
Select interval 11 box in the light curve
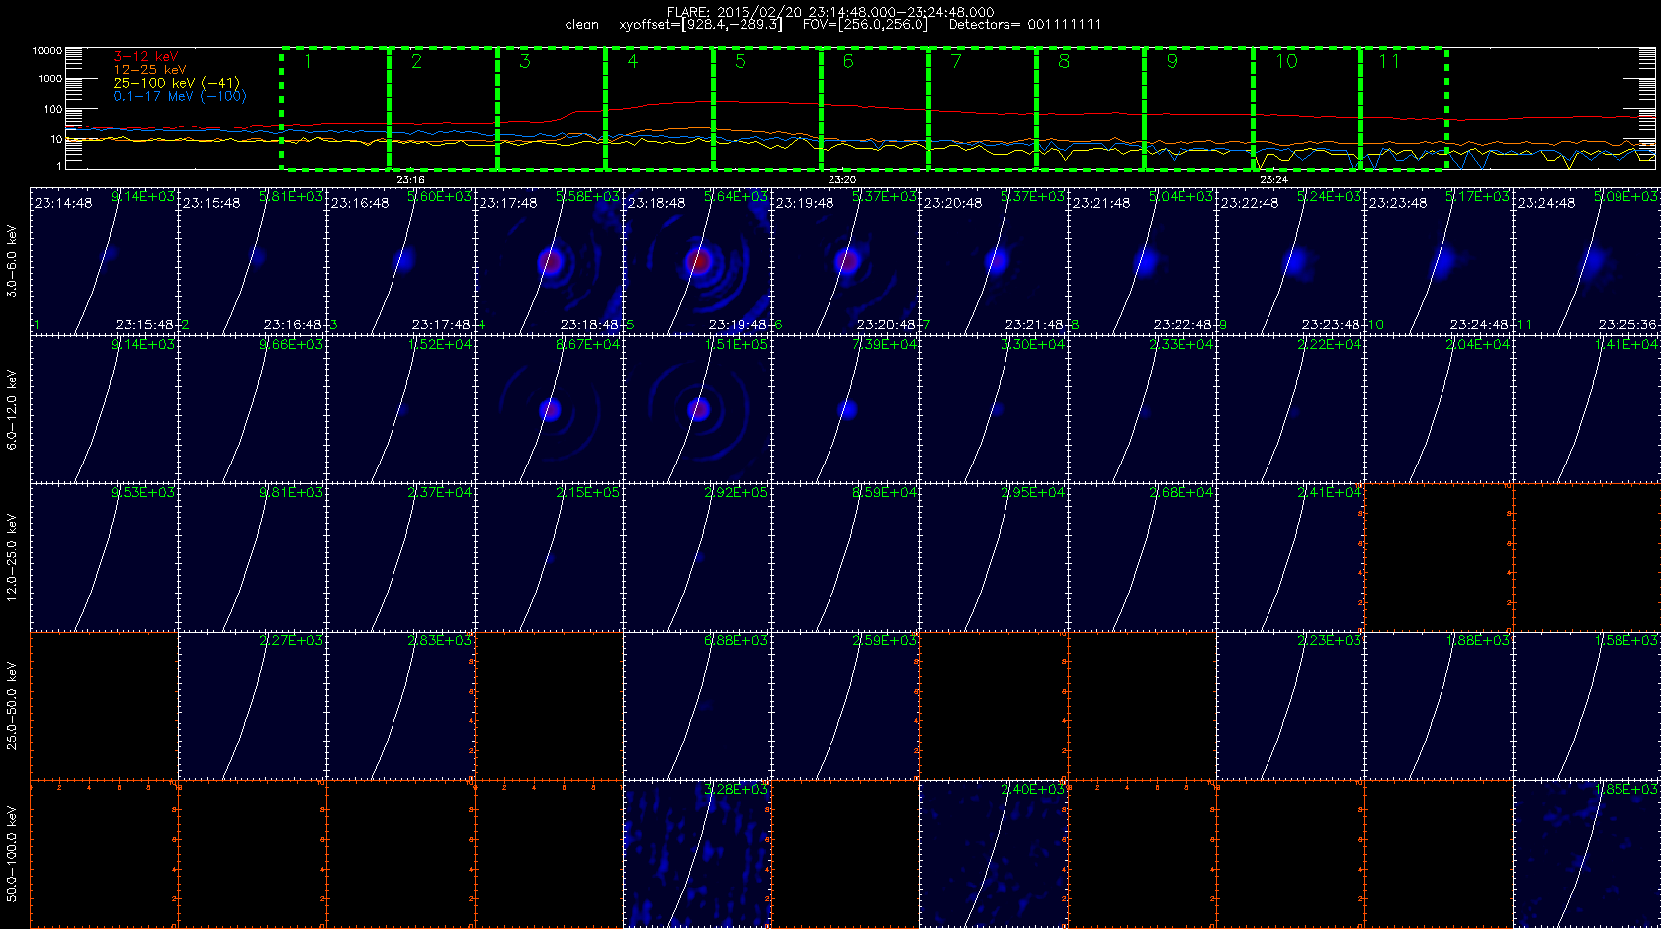coord(1404,109)
